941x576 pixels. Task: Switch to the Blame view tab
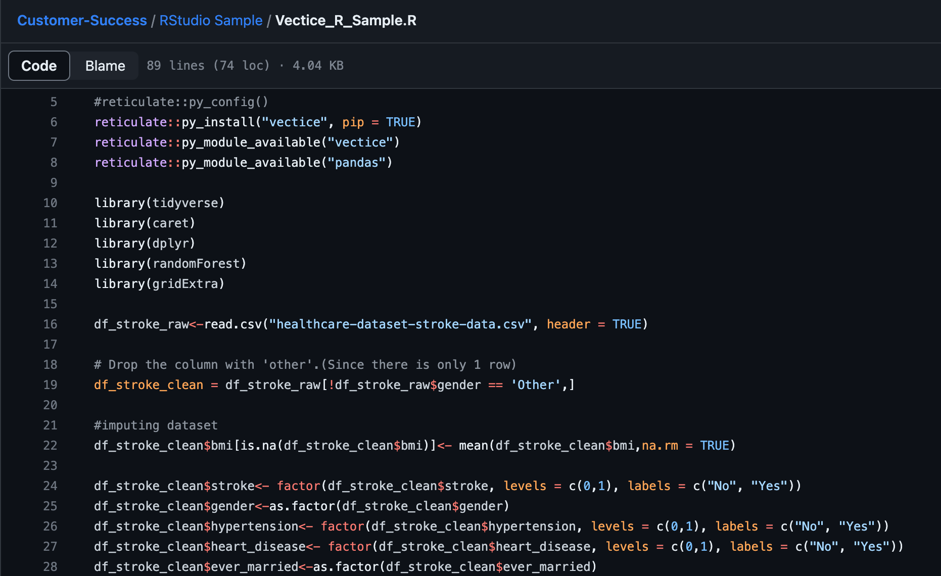(x=105, y=66)
